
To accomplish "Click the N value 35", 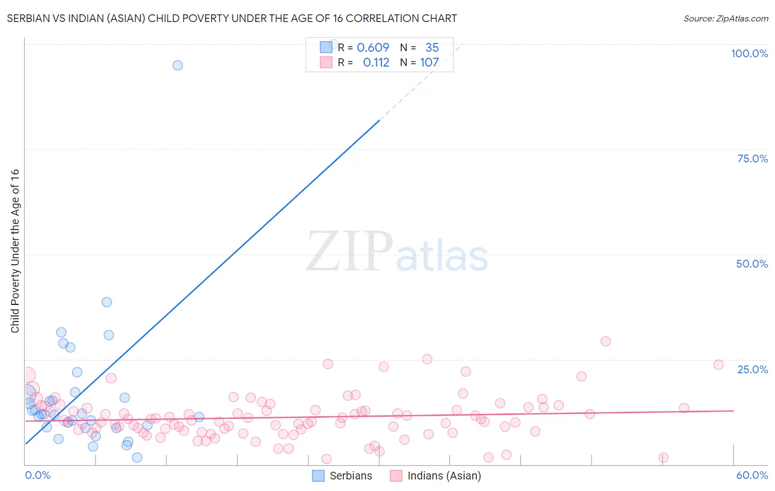I will point(432,47).
